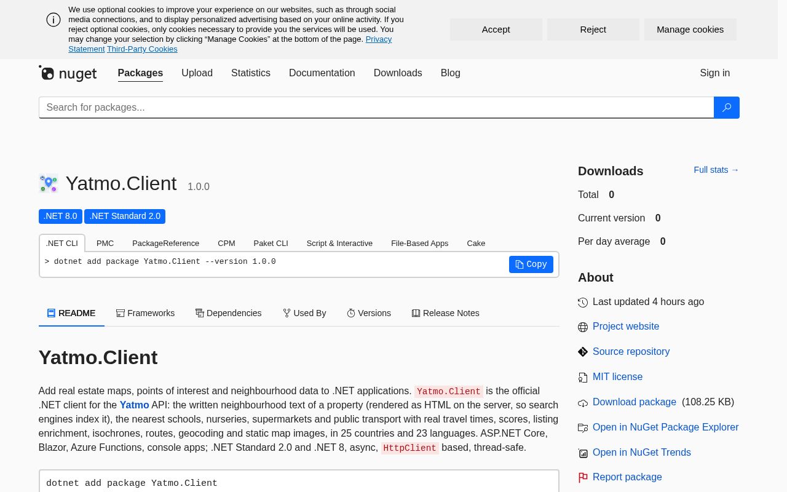Image resolution: width=787 pixels, height=492 pixels.
Task: Open the Release Notes tab
Action: click(446, 313)
